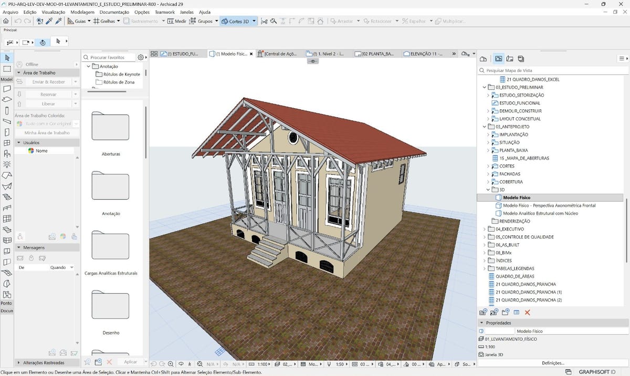Open the Grelhas dropdown arrow
The width and height of the screenshot is (630, 376).
coord(119,21)
